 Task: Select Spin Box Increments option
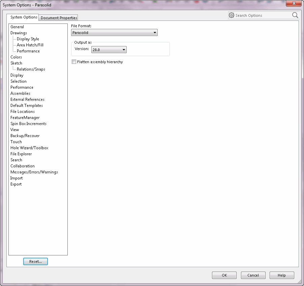point(29,124)
